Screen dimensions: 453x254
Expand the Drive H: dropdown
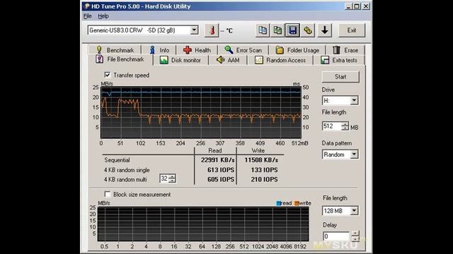point(354,100)
